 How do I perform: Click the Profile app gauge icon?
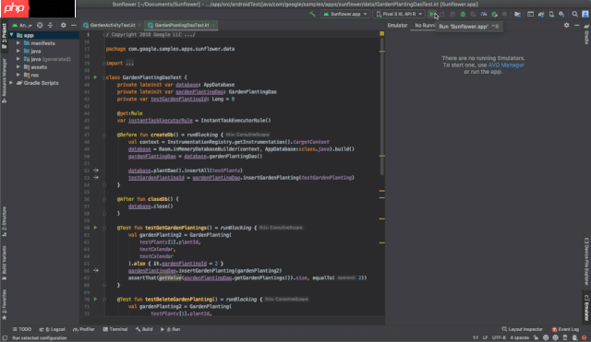484,14
